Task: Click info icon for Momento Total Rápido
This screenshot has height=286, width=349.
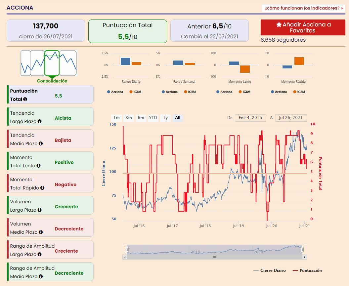Action: [x=42, y=188]
